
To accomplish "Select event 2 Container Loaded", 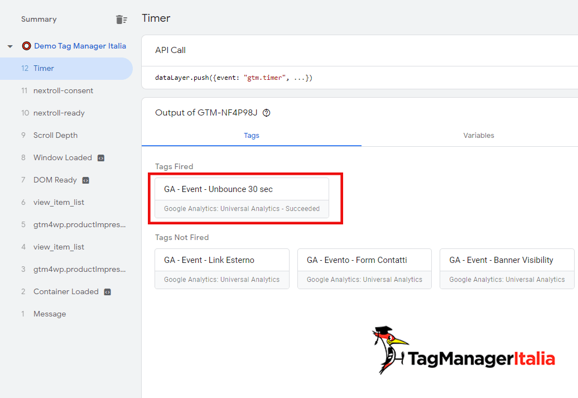I will pos(66,292).
